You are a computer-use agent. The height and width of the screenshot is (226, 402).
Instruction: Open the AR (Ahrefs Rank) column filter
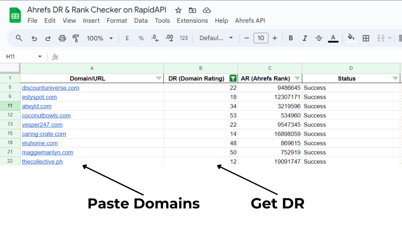pos(297,78)
